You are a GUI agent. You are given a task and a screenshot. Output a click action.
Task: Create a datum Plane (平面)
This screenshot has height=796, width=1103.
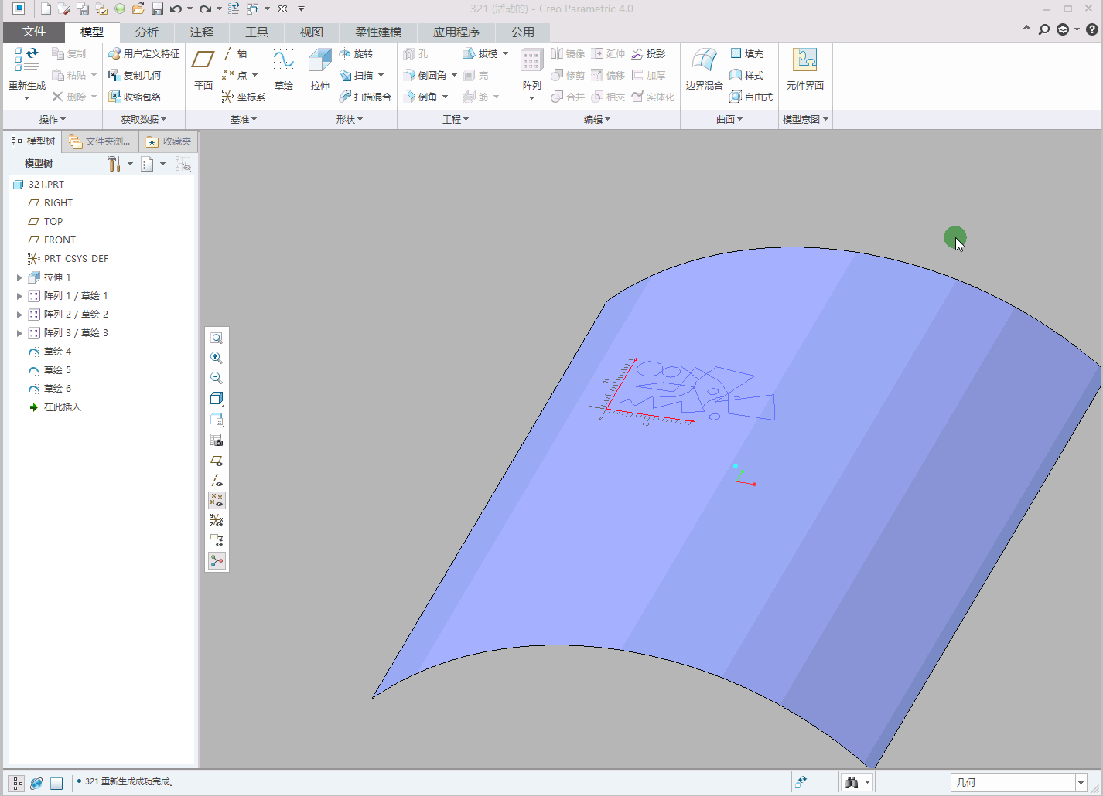pyautogui.click(x=203, y=69)
